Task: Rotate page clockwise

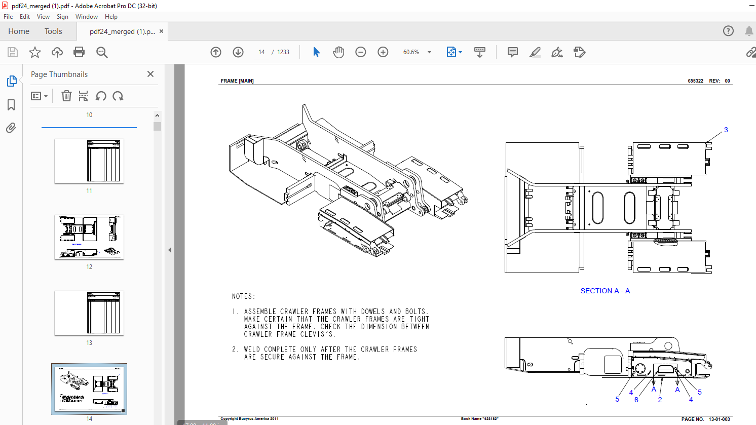Action: click(x=118, y=96)
